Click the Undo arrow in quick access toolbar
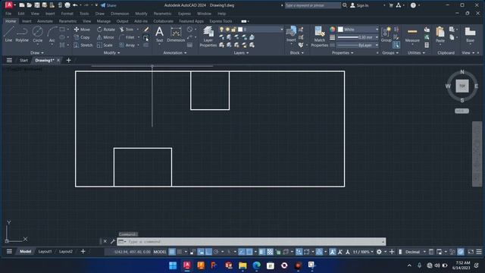 pos(75,5)
